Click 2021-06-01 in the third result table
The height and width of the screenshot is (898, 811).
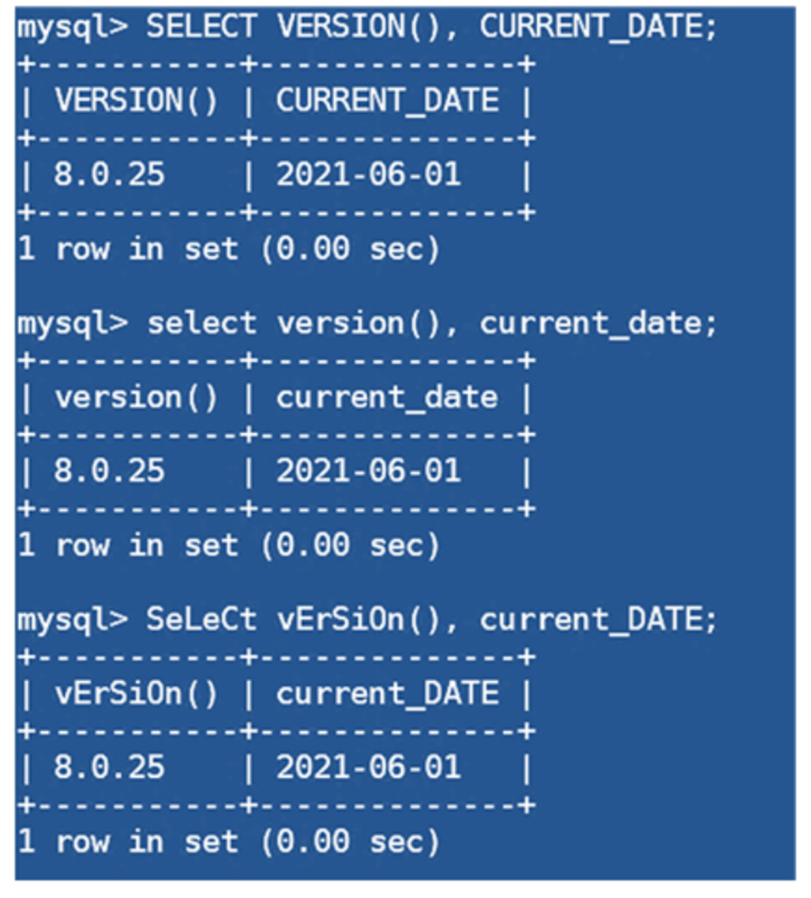pyautogui.click(x=369, y=768)
